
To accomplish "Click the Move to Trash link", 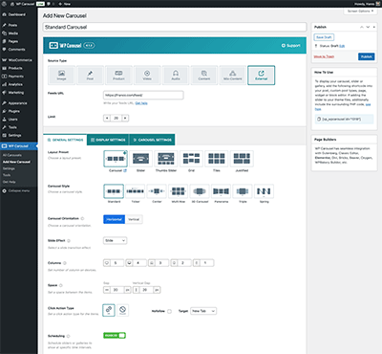I will point(324,56).
